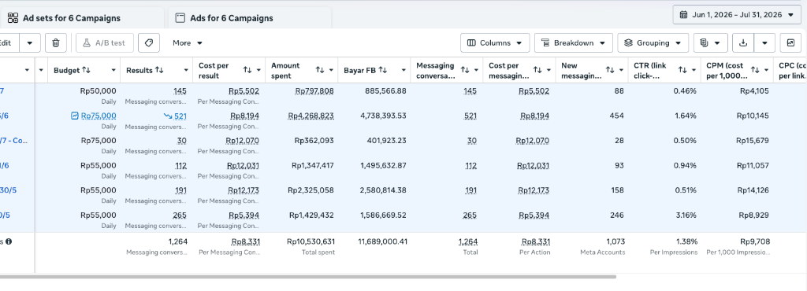Image resolution: width=807 pixels, height=291 pixels.
Task: Click the Rp797,808 amount spent value
Action: coord(314,91)
